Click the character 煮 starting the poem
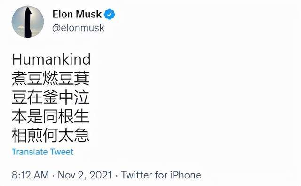The width and height of the screenshot is (301, 186). tap(19, 78)
